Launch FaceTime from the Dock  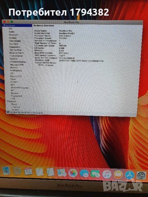point(95,174)
